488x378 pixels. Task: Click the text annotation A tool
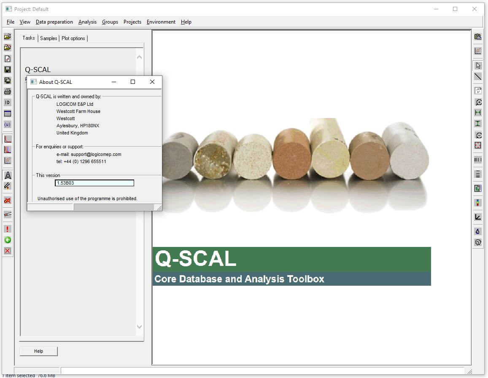pyautogui.click(x=7, y=175)
